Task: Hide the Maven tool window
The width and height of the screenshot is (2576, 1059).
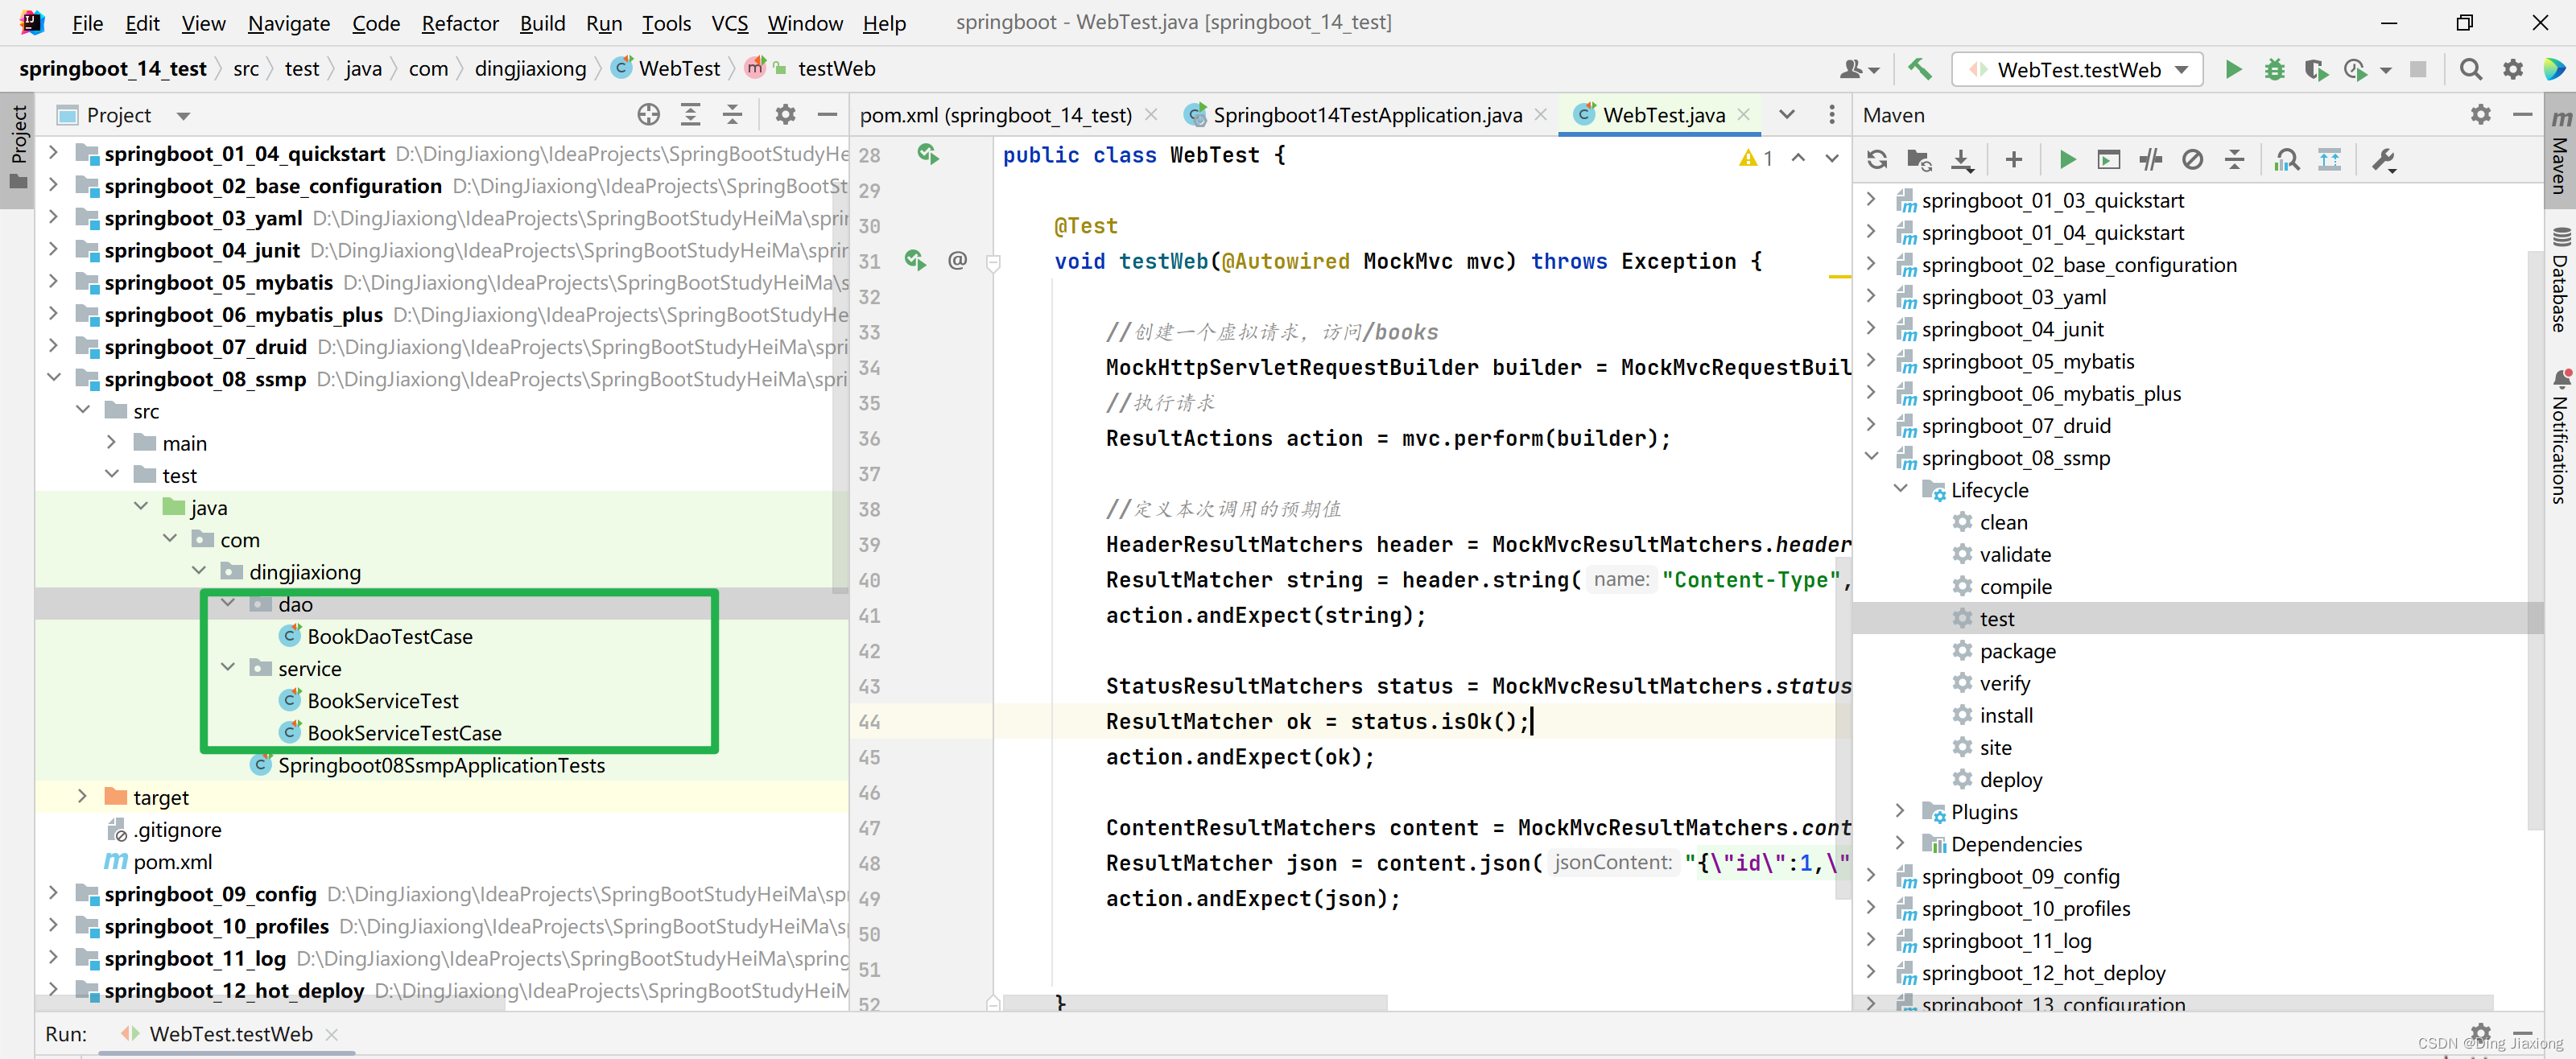Action: [2522, 114]
